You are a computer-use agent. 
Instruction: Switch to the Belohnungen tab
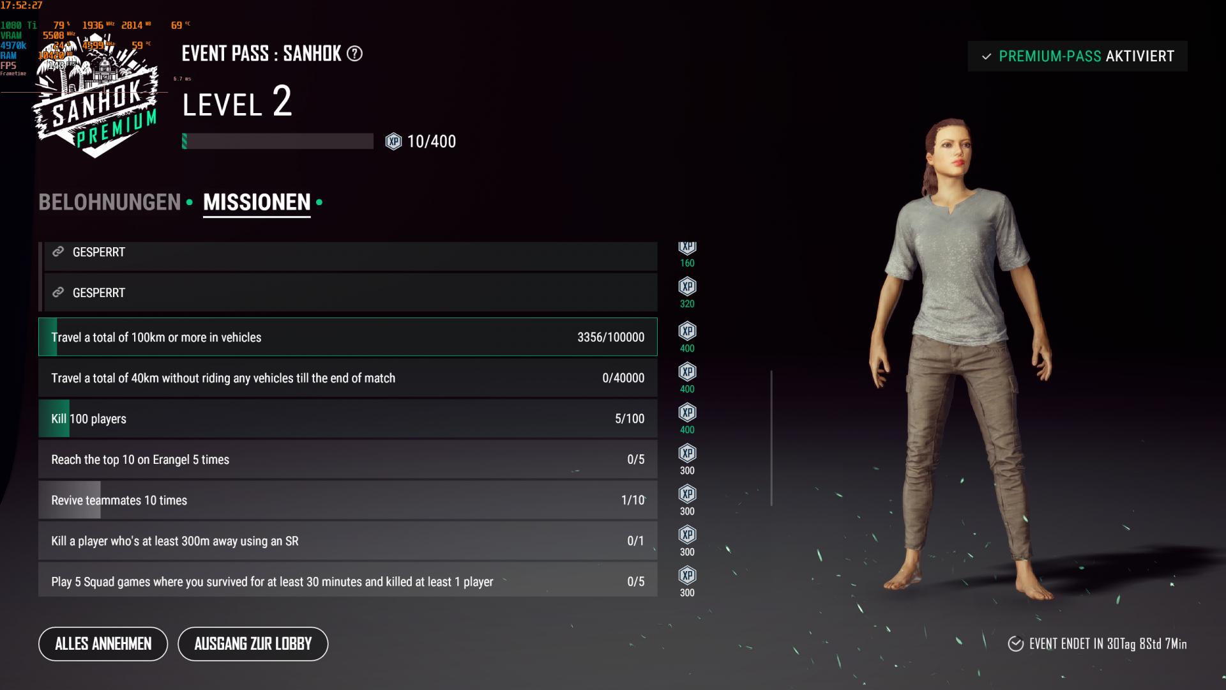pyautogui.click(x=109, y=203)
